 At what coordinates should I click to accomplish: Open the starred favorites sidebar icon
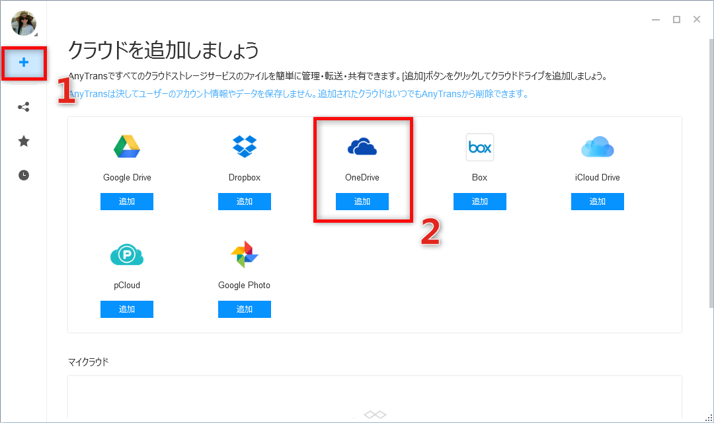[24, 141]
